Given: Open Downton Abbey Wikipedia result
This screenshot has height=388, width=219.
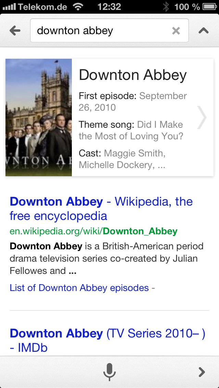Looking at the screenshot, I should (101, 208).
